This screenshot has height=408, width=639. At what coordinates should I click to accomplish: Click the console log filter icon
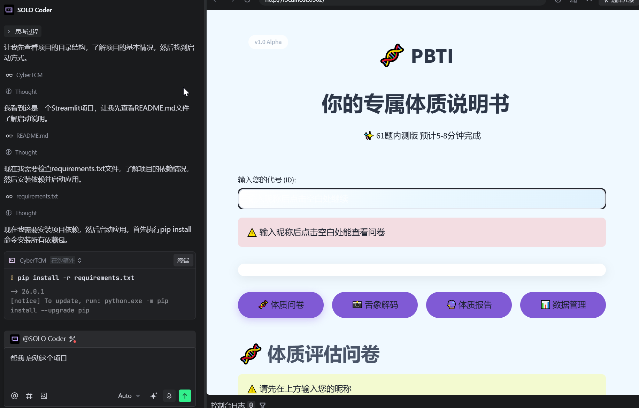263,405
